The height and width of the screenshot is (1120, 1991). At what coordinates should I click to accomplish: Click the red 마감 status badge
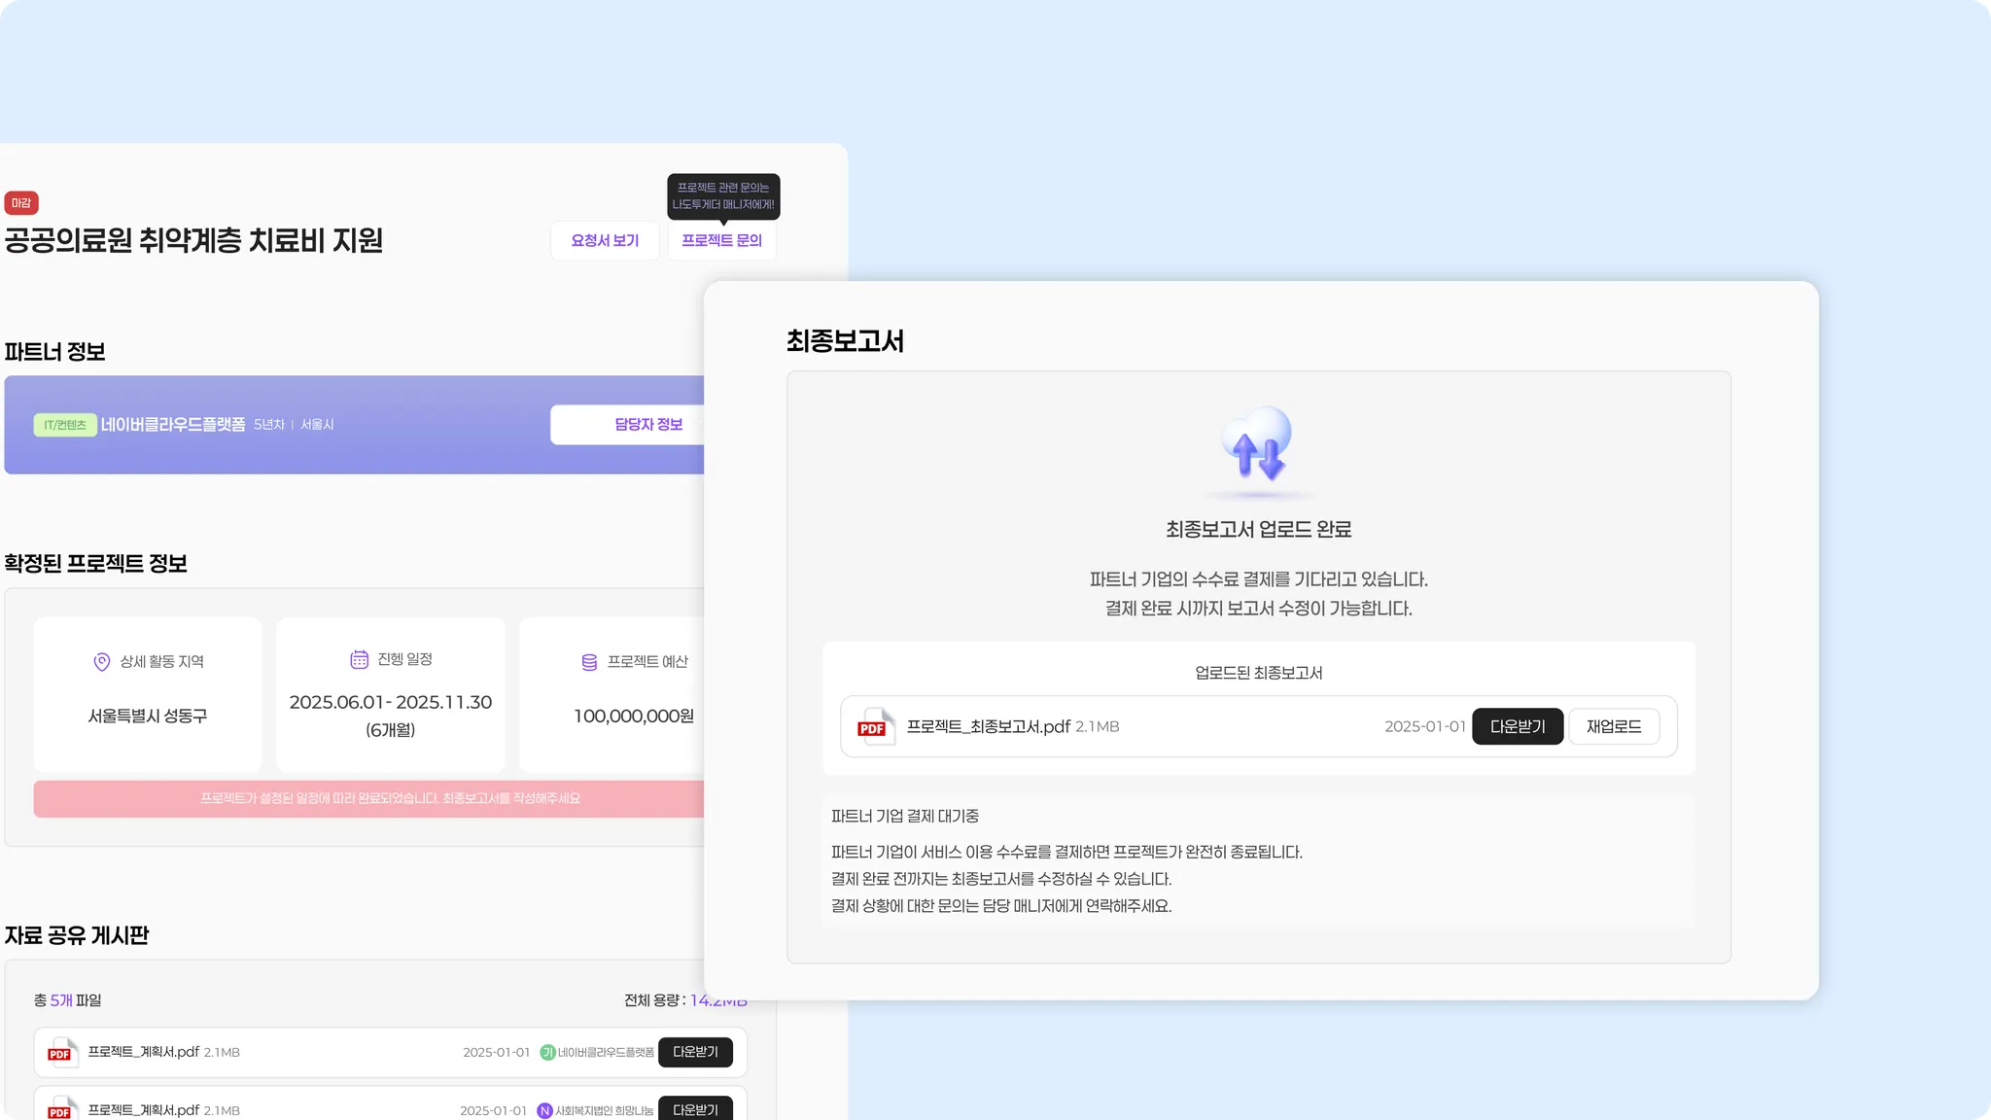pyautogui.click(x=21, y=203)
